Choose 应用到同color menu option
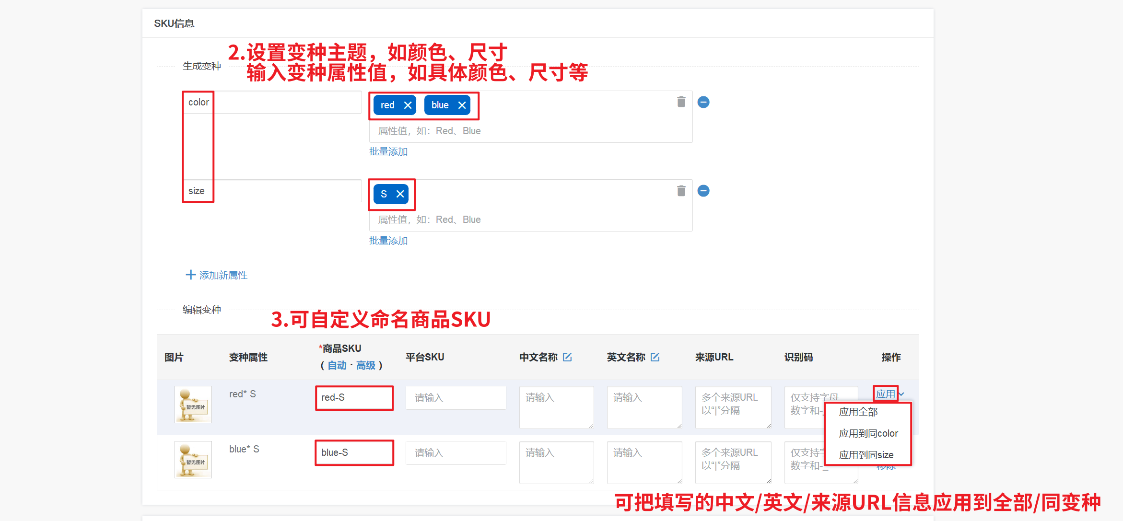This screenshot has width=1123, height=521. [868, 433]
